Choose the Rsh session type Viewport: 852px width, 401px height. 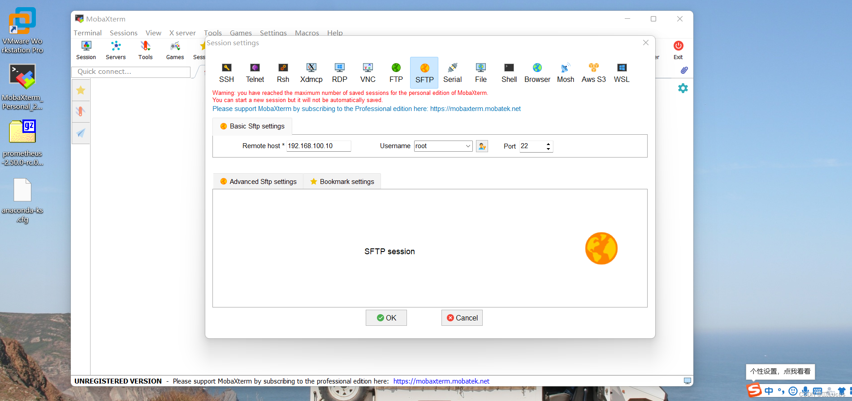click(x=283, y=73)
